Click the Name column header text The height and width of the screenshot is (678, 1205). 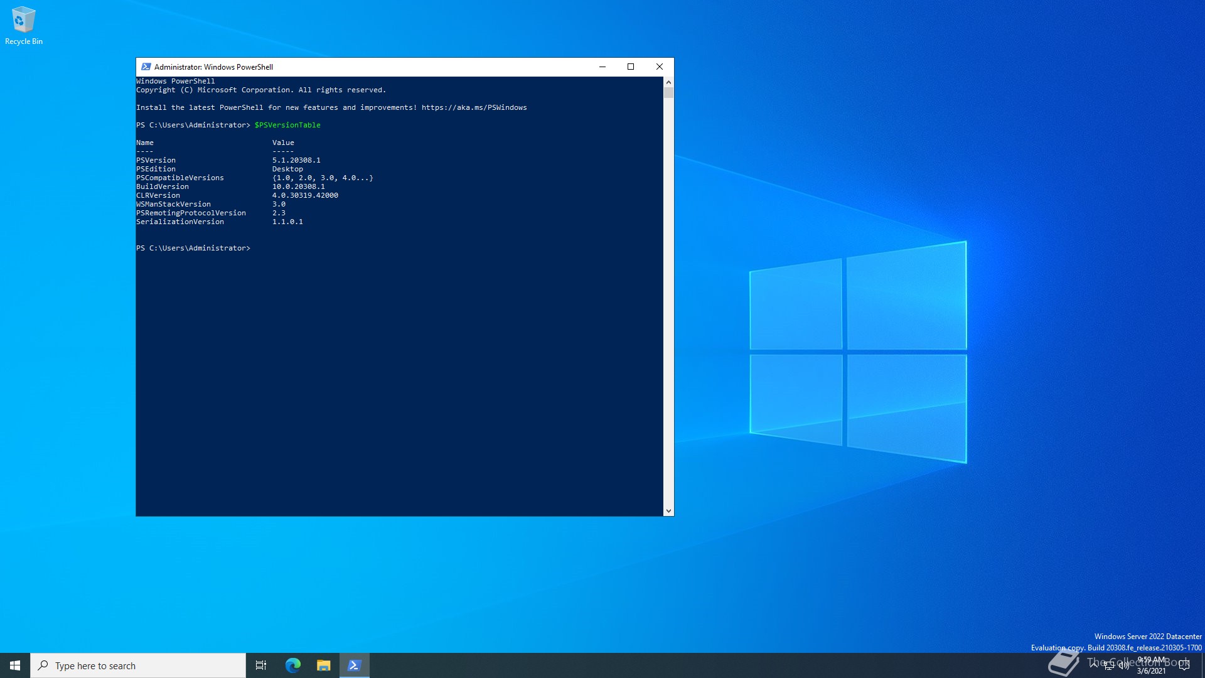[x=145, y=143]
